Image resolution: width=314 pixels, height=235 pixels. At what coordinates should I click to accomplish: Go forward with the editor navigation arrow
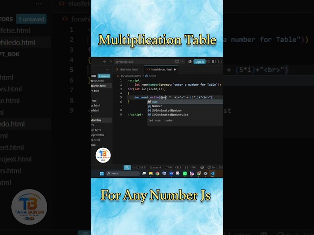click(x=110, y=62)
